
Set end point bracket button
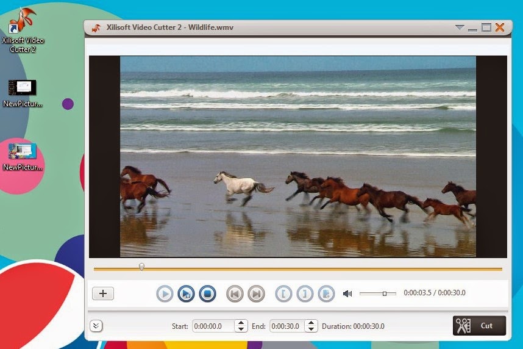[x=305, y=294]
